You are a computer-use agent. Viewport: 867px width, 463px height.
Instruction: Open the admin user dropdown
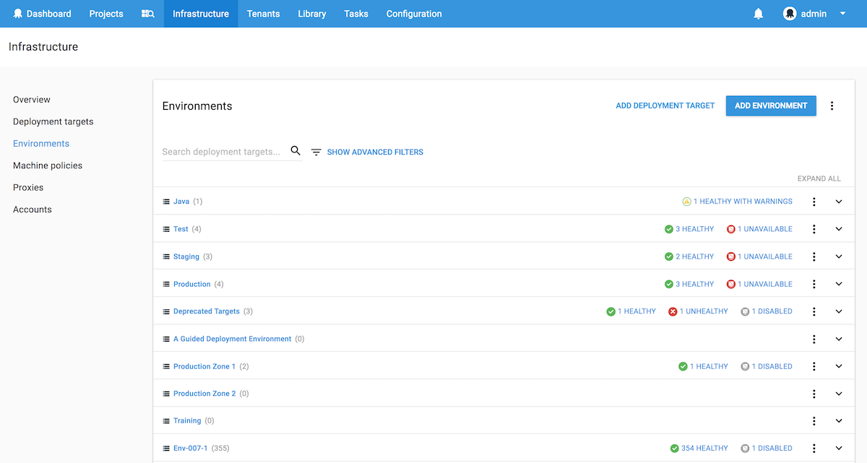814,14
